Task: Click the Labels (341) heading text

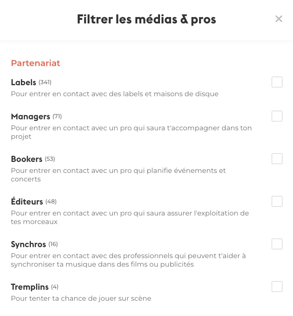Action: 31,82
